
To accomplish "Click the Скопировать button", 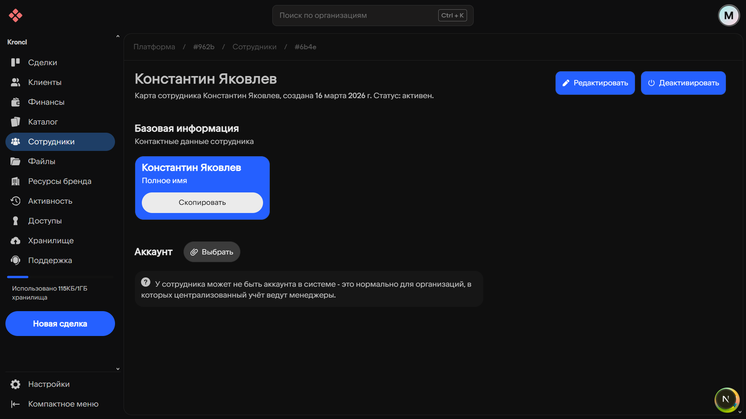I will (x=202, y=203).
